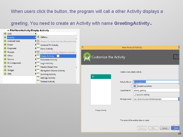Select the UI Component menu entry
This screenshot has width=183, height=137.
(20, 63)
